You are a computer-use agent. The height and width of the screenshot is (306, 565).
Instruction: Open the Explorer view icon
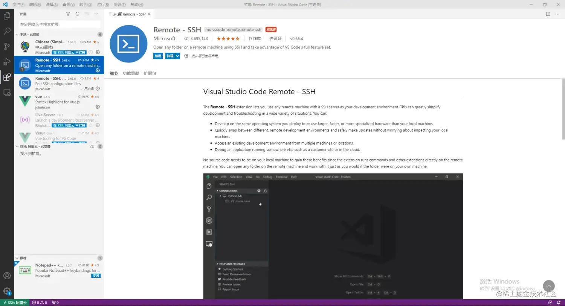7,15
